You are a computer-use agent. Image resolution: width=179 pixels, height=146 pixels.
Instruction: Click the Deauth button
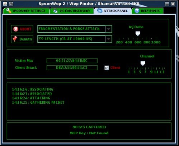tap(22, 39)
